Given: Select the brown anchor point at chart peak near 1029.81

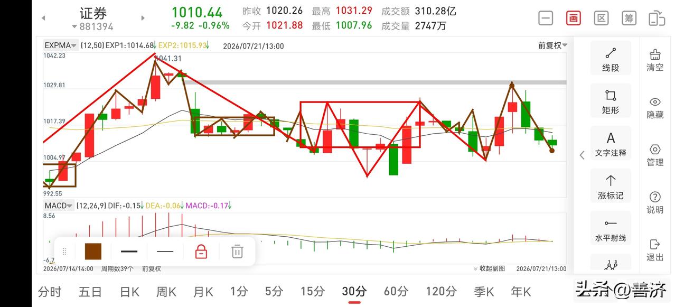Looking at the screenshot, I should pyautogui.click(x=511, y=85).
